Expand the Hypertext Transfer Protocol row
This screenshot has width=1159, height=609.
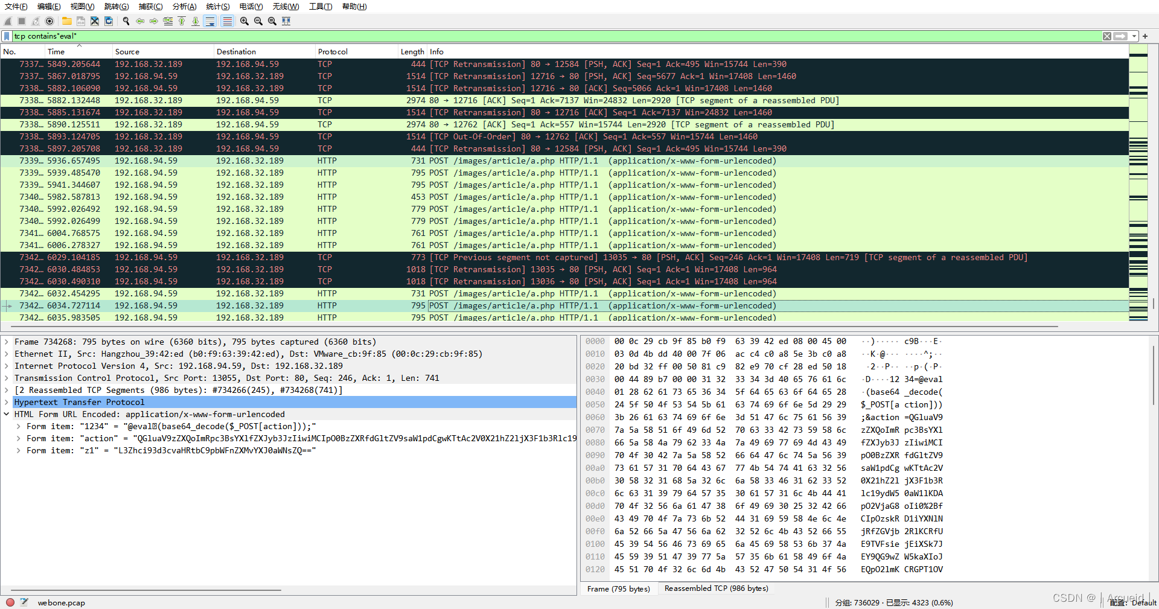click(x=7, y=403)
